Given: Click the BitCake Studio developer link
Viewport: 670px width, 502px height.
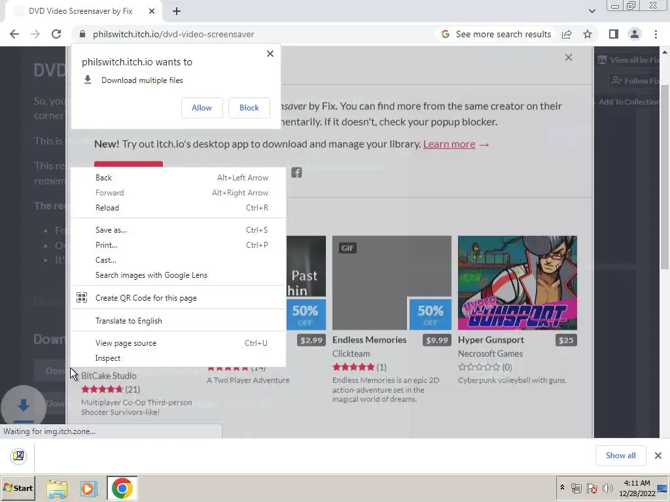Looking at the screenshot, I should [109, 376].
